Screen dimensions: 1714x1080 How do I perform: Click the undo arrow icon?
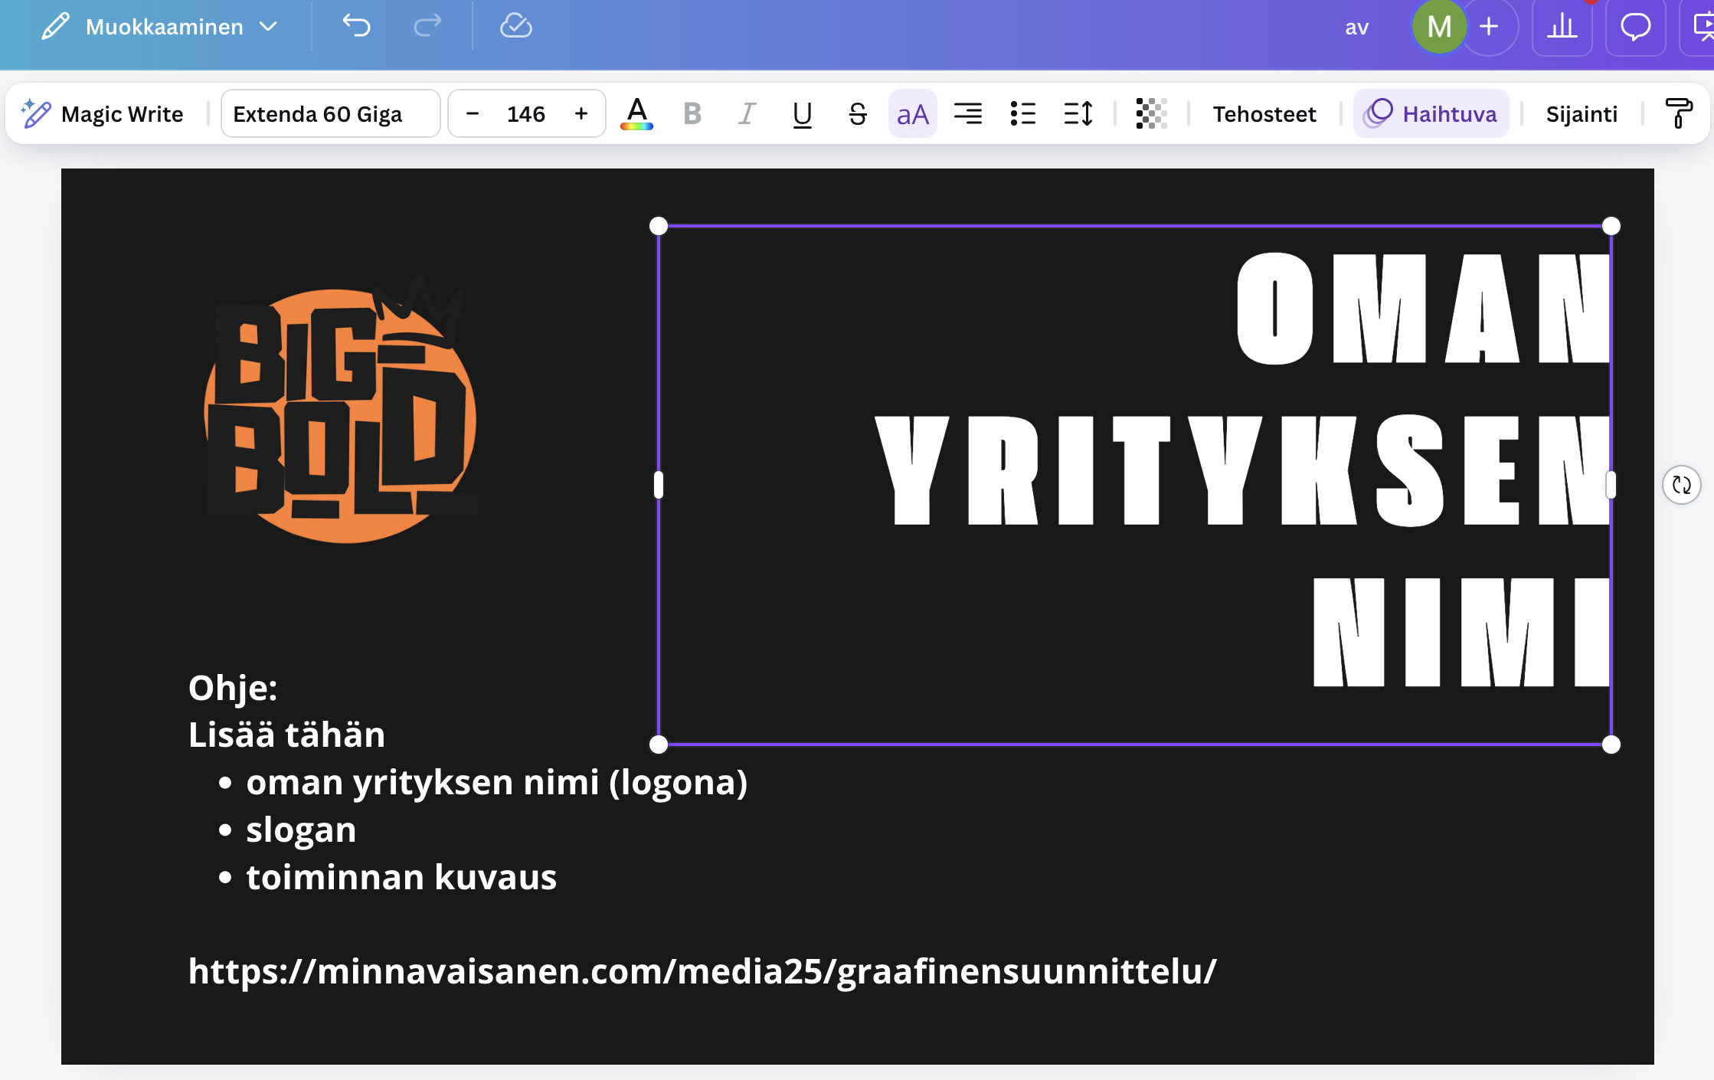tap(356, 27)
